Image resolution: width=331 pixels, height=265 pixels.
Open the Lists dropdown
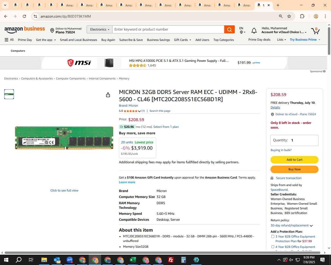coord(281,40)
